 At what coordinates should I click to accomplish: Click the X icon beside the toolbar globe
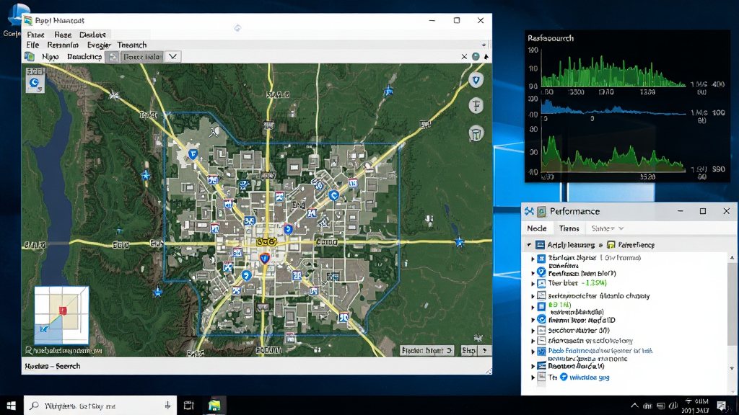[464, 56]
